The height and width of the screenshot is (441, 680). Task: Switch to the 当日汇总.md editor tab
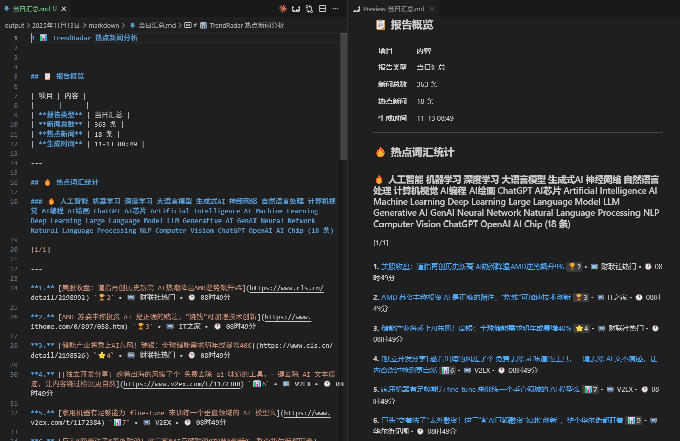(x=30, y=9)
